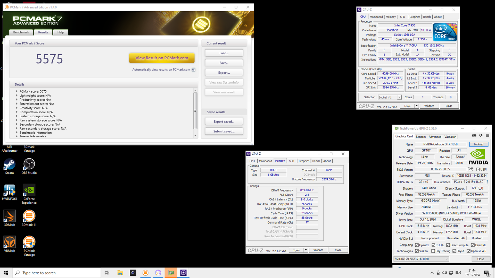This screenshot has width=495, height=278.
Task: Toggle PhysX checkbox in GPU-Z
Action: pyautogui.click(x=454, y=251)
